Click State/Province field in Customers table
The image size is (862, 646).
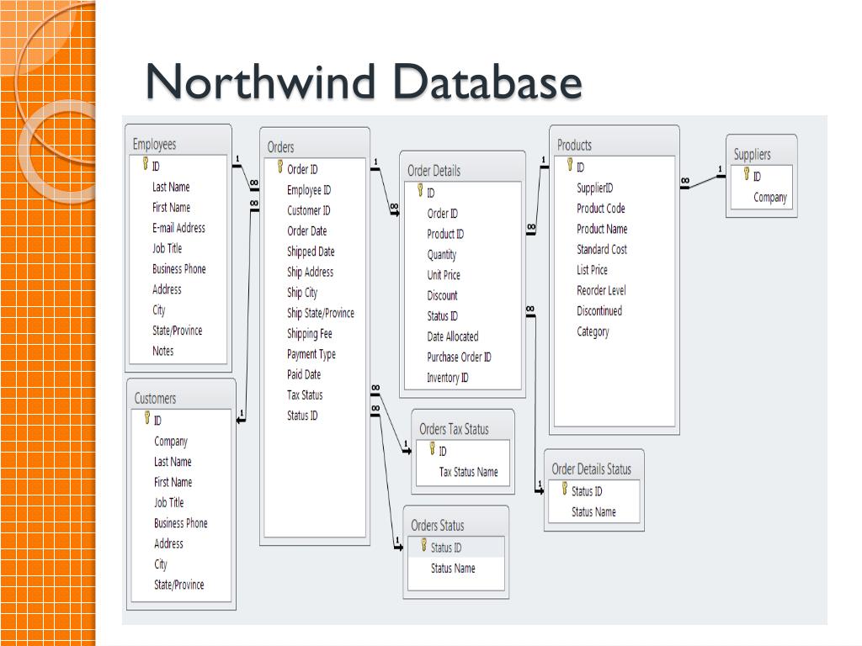click(178, 585)
